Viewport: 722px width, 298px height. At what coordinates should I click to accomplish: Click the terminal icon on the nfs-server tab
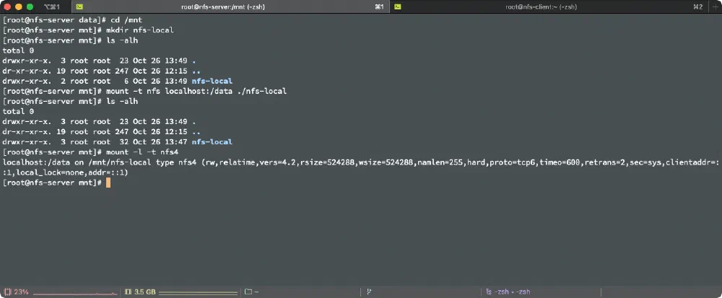point(79,6)
